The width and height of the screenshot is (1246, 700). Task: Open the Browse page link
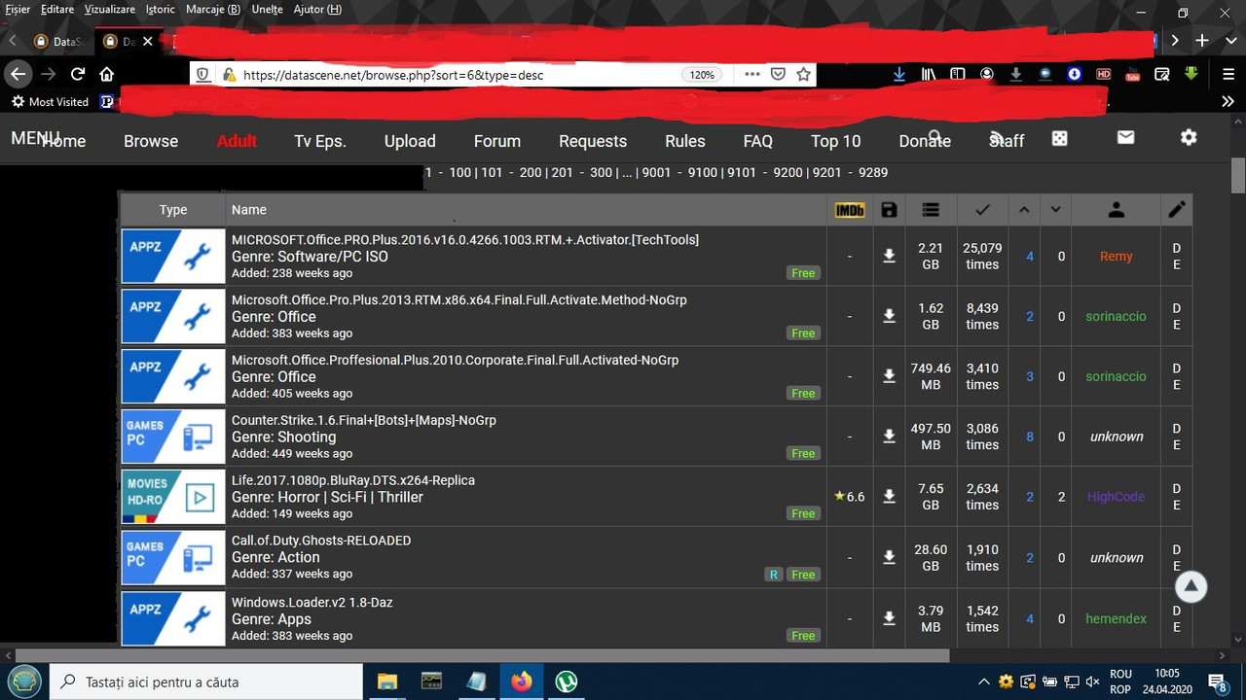pos(151,141)
